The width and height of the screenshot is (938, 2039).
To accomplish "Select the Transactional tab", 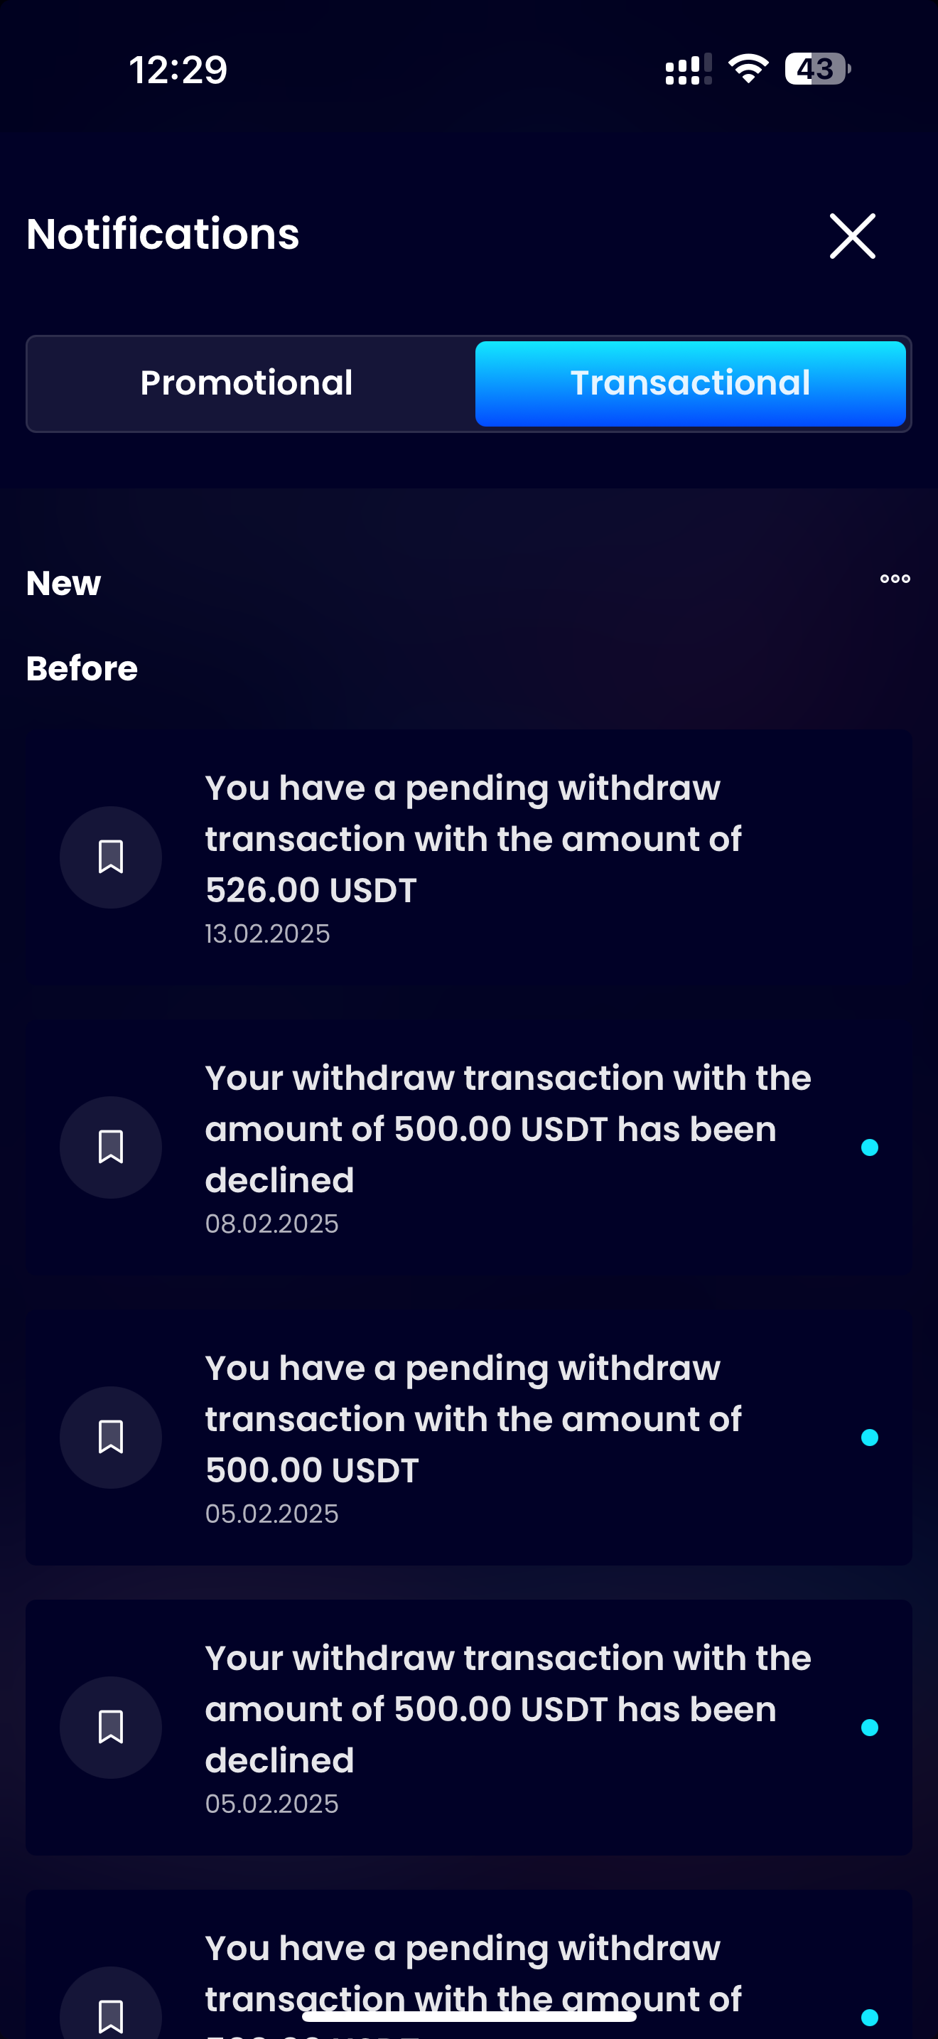I will point(690,383).
